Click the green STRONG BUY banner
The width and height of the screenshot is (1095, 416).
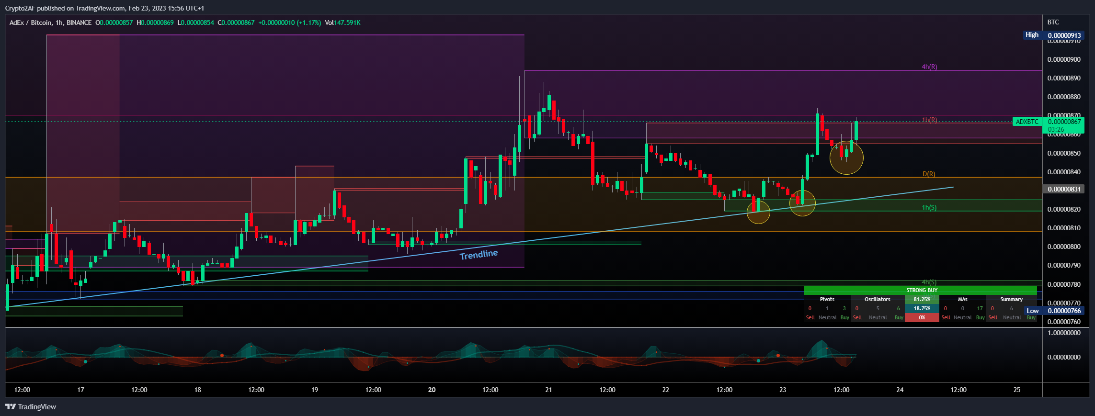(x=920, y=290)
